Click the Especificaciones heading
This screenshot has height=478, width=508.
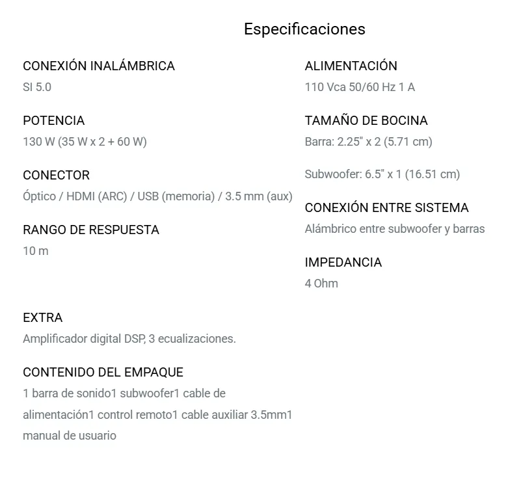pos(304,29)
